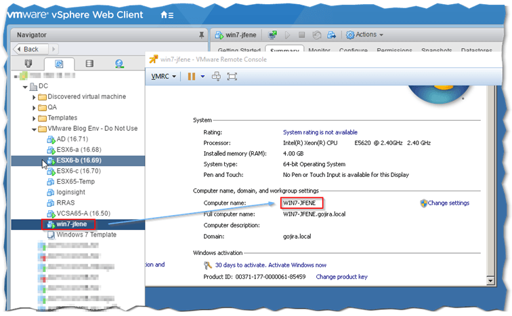
Task: Select the loginsight VM
Action: 70,192
